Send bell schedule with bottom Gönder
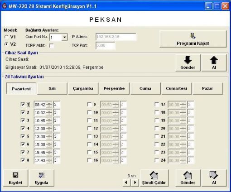This screenshot has height=192, width=231. [x=188, y=178]
